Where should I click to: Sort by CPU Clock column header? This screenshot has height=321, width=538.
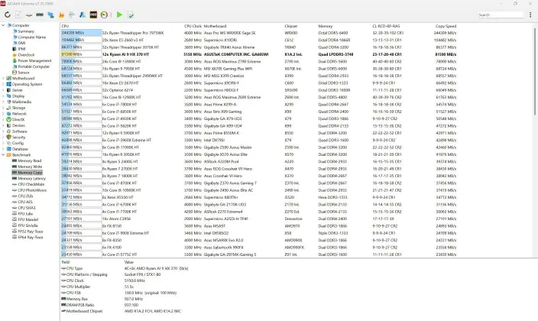(193, 26)
